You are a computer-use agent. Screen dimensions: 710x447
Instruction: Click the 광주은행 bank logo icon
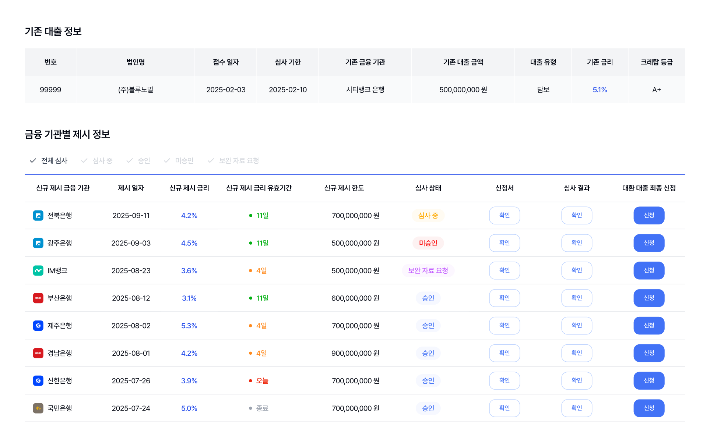point(38,243)
